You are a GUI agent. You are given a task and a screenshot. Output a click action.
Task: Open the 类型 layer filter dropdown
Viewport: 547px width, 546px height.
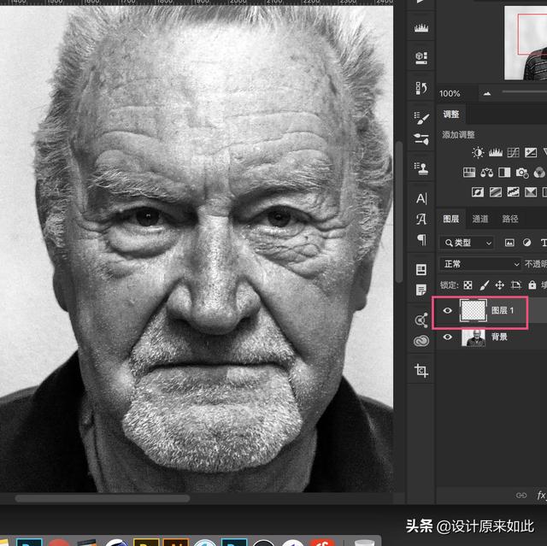[x=468, y=243]
